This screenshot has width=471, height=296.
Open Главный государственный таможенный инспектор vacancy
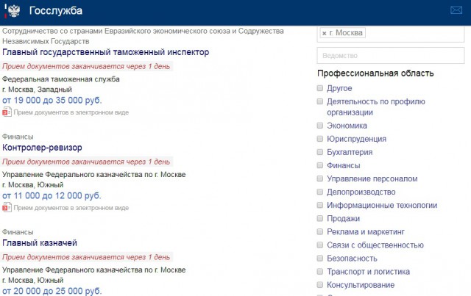point(105,52)
